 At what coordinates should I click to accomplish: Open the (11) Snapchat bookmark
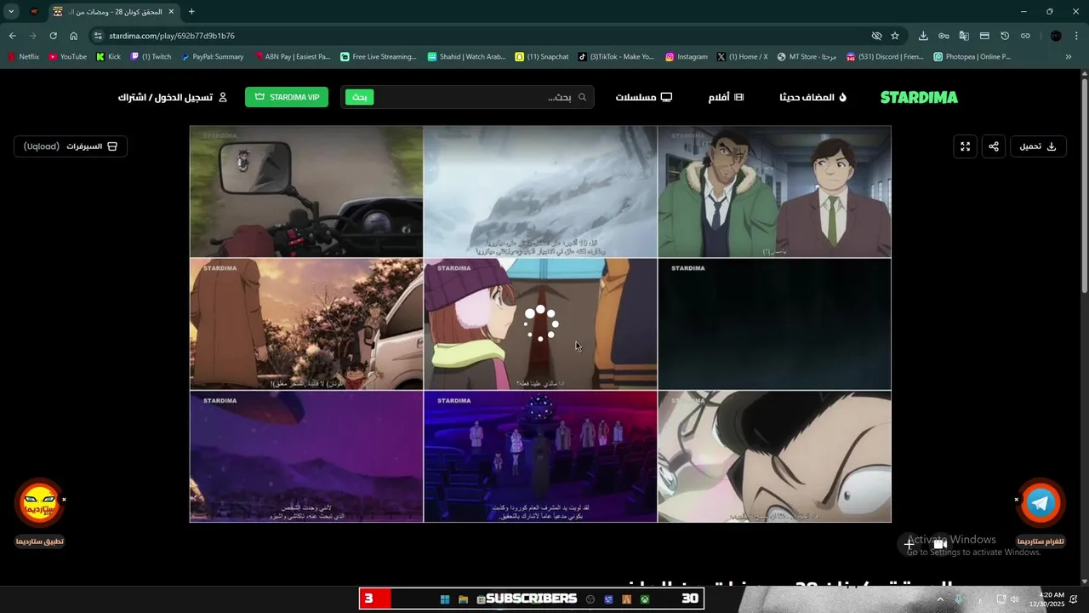542,57
